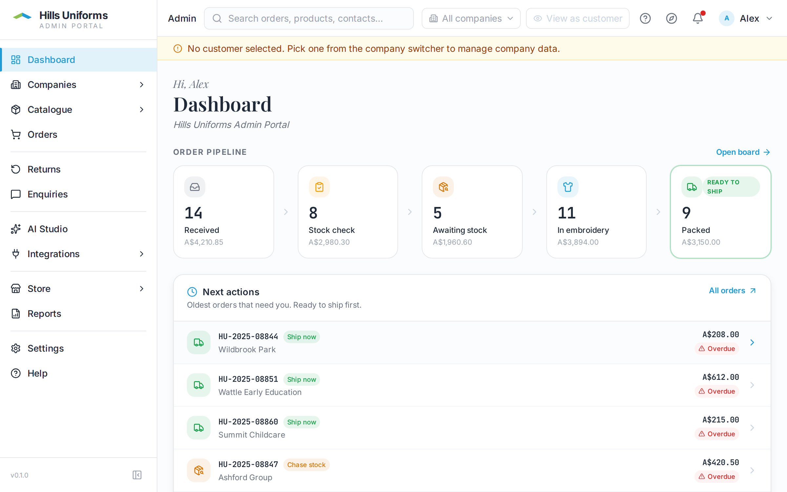Toggle View as customer
Screen dimensions: 787x492
coord(577,18)
